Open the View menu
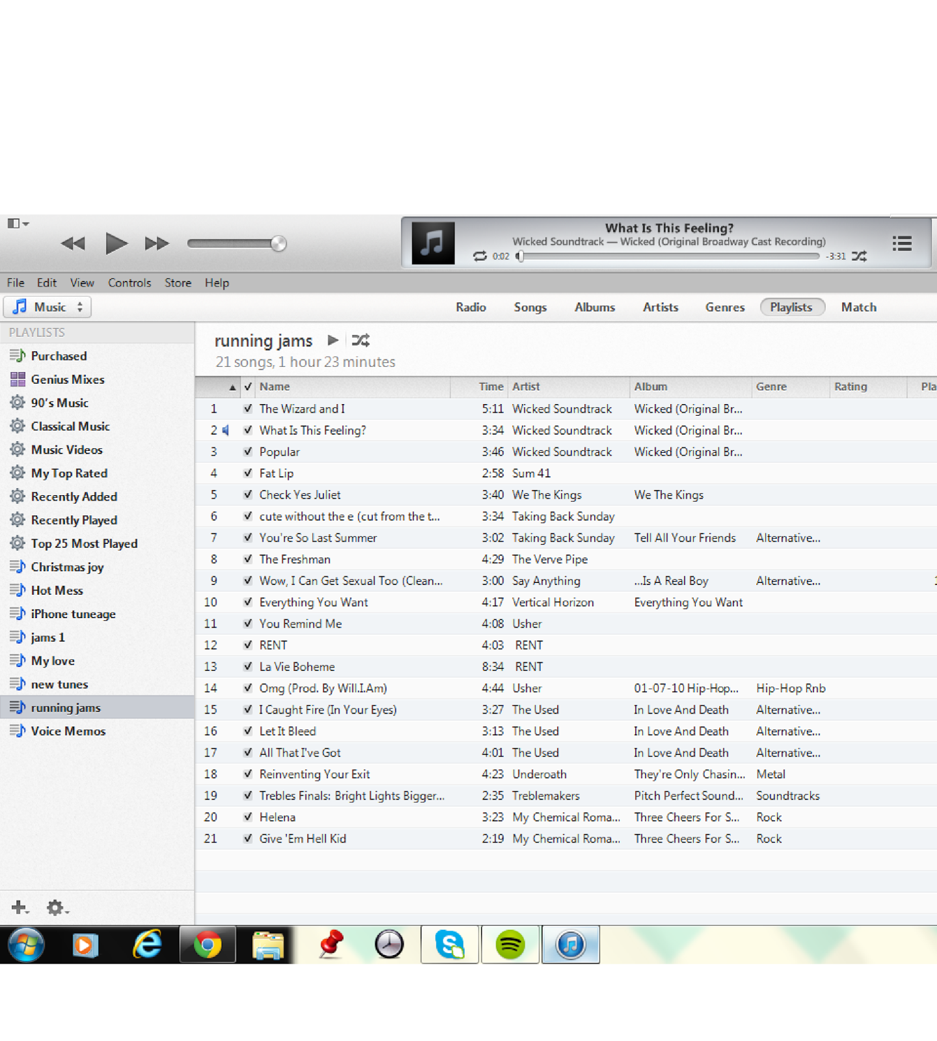 click(x=82, y=283)
